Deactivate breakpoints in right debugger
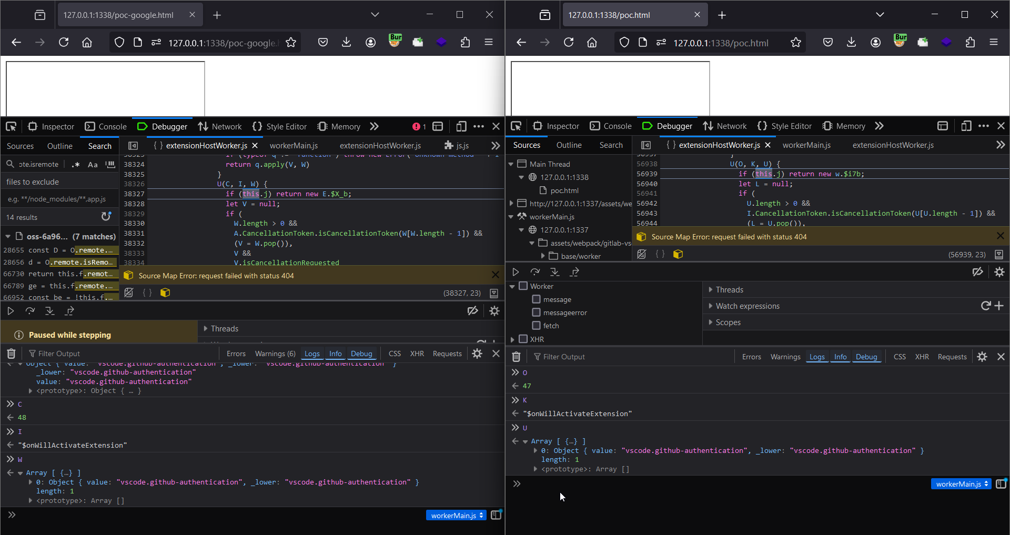Screen dimensions: 1010x535 978,272
